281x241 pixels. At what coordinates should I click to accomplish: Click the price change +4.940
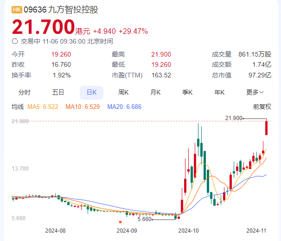coord(104,31)
